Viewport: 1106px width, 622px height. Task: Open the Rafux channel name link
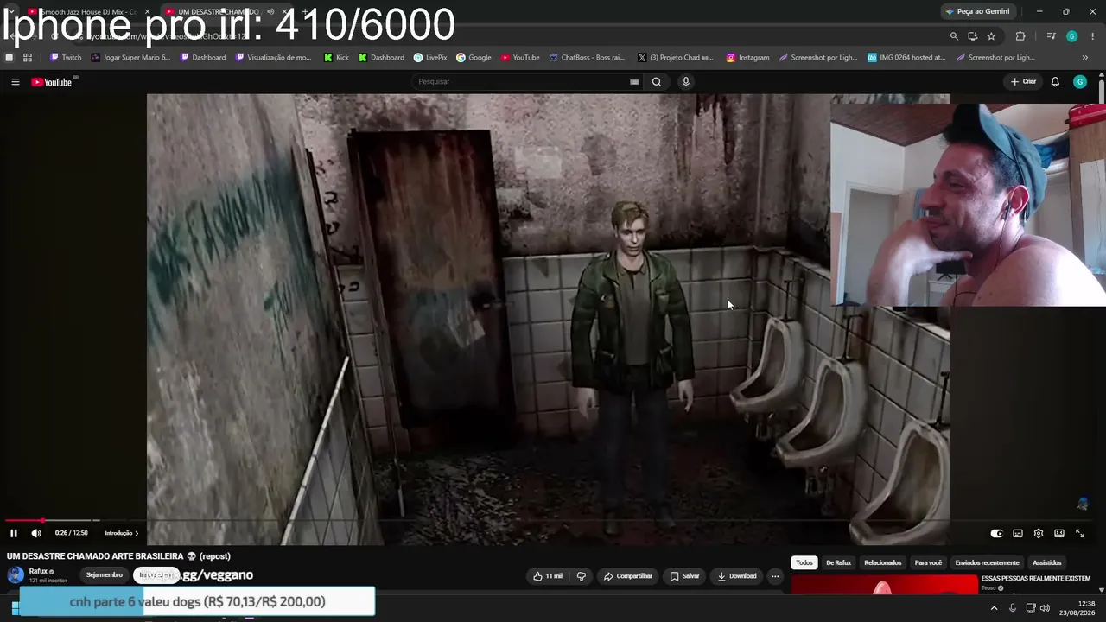pyautogui.click(x=38, y=571)
